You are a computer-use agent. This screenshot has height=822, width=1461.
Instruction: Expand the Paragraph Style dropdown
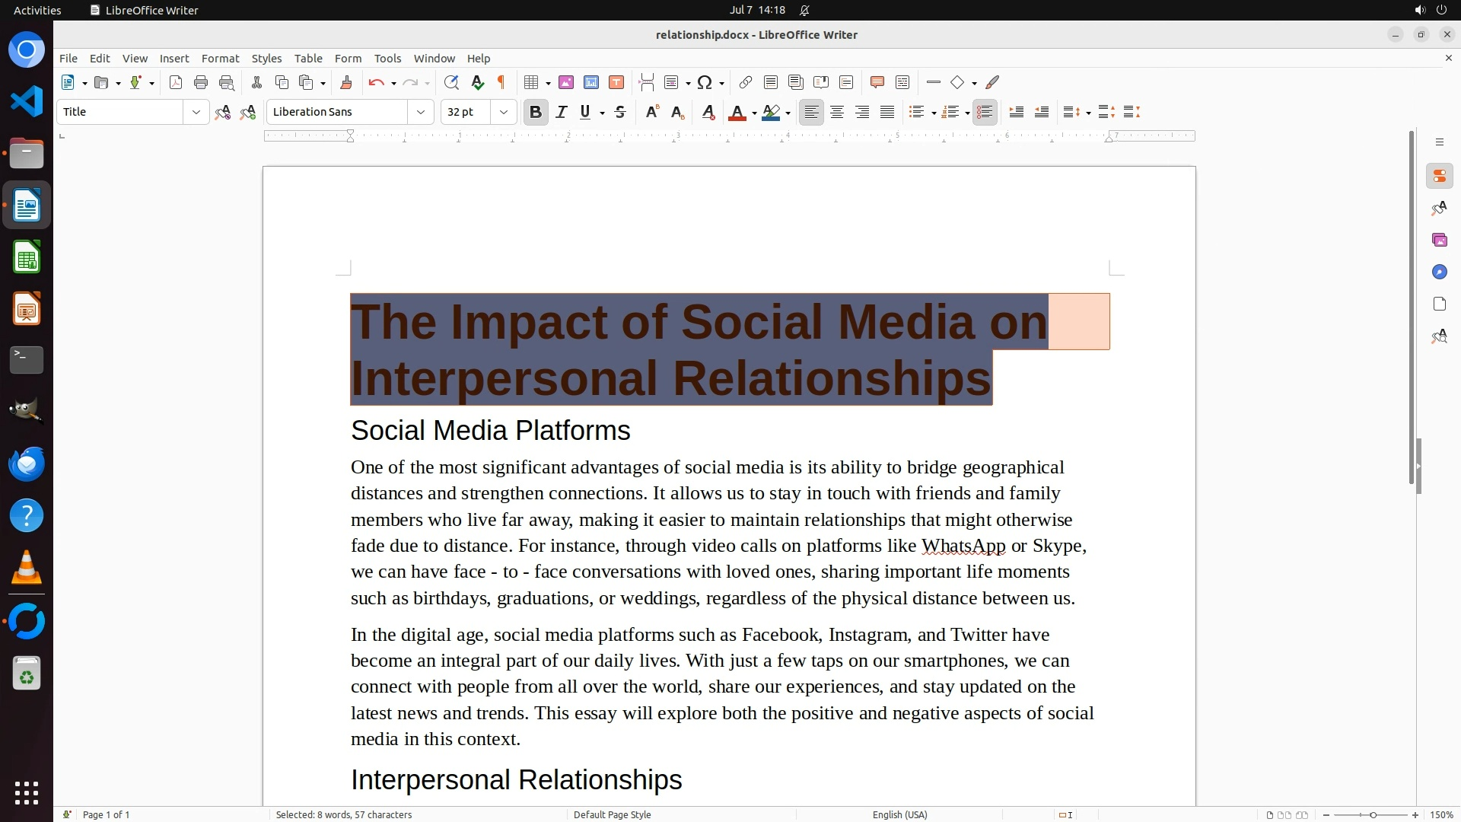196,112
